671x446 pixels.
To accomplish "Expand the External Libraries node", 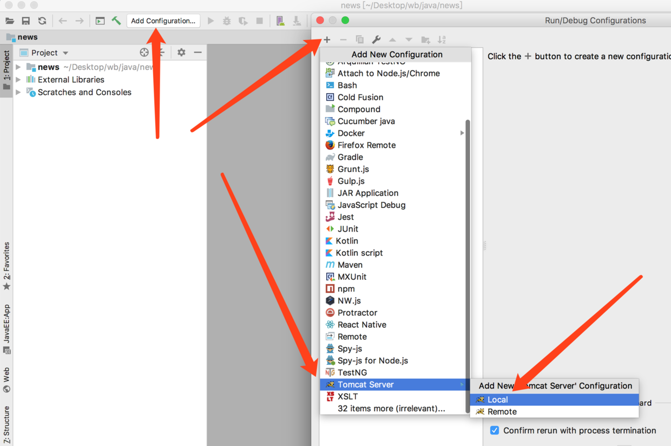I will click(x=18, y=80).
